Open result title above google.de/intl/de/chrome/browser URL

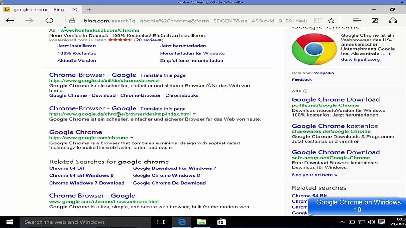[x=93, y=75]
